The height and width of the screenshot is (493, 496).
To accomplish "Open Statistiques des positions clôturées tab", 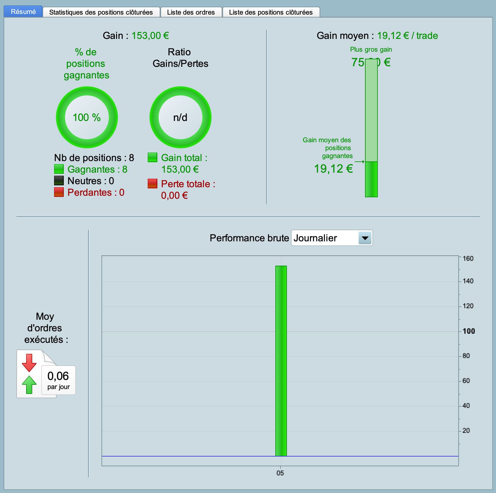I will click(x=101, y=12).
